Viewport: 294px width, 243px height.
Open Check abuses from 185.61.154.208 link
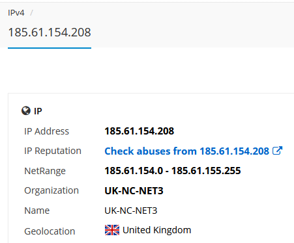click(x=187, y=151)
